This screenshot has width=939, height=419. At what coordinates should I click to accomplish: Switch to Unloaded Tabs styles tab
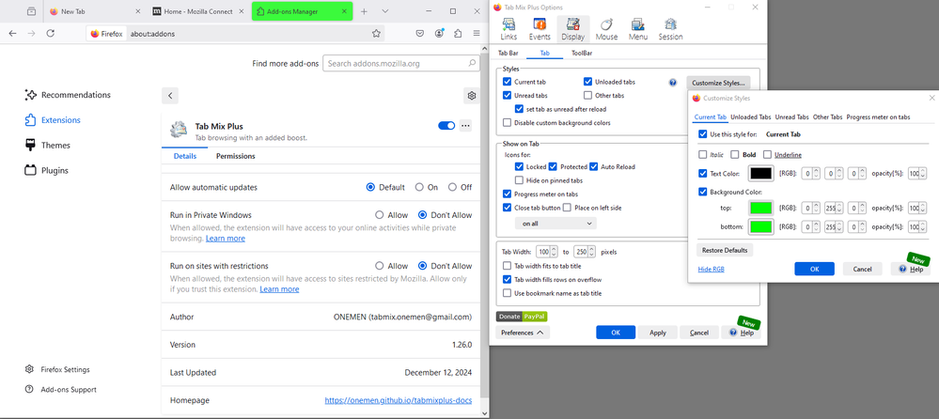click(750, 117)
